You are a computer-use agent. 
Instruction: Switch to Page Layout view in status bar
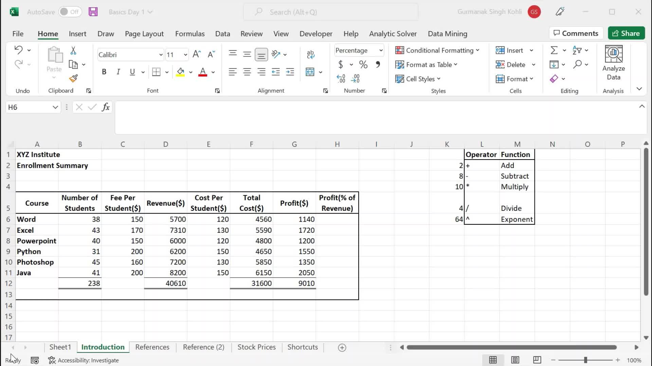tap(515, 360)
